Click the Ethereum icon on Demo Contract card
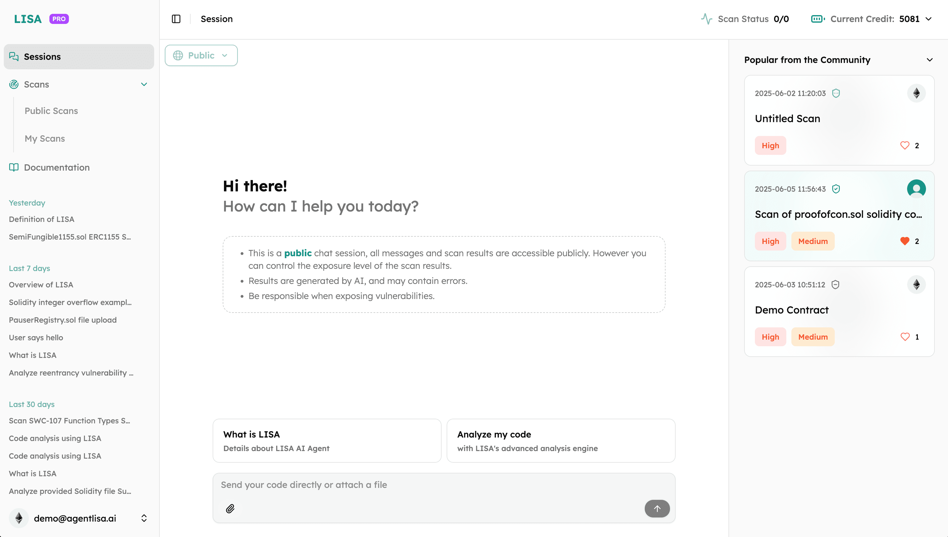Screen dimensions: 948x537 916,285
